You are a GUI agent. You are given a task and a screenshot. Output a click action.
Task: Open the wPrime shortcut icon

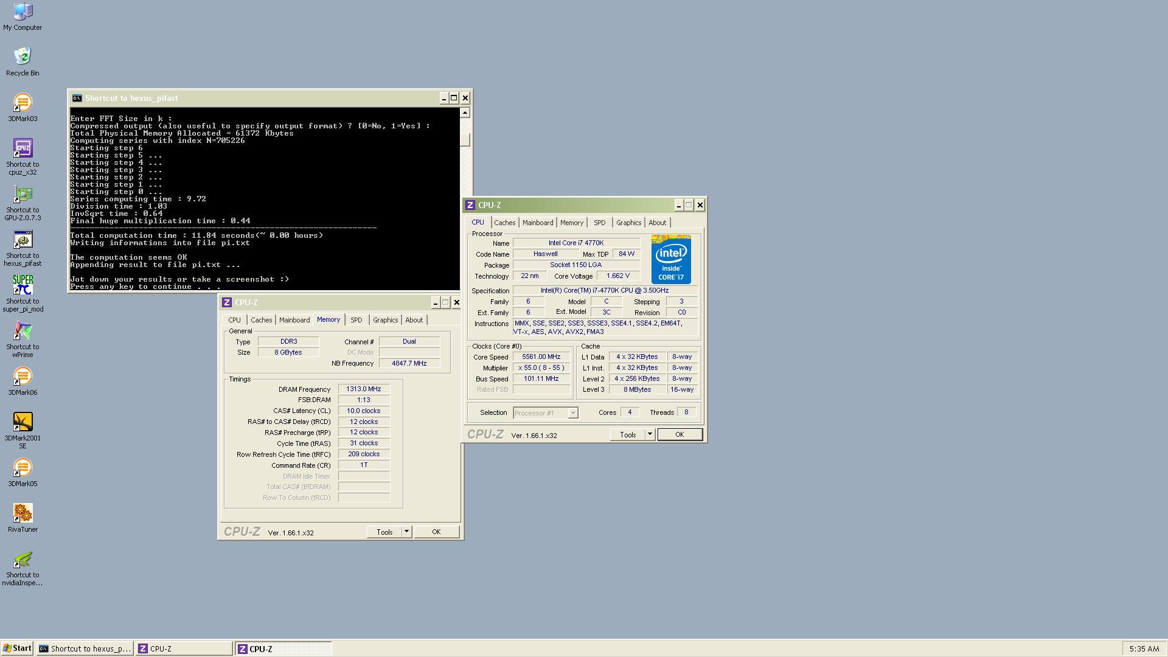click(23, 332)
